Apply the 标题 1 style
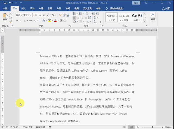 tap(136, 18)
